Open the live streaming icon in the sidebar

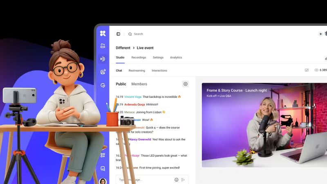pyautogui.click(x=103, y=59)
